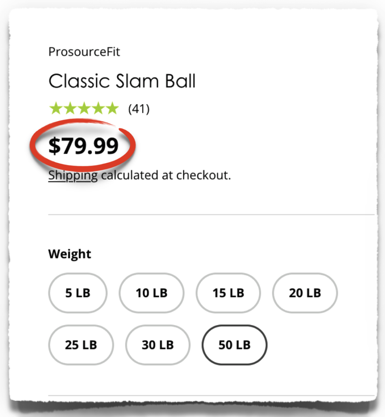Select the 5 LB weight option
This screenshot has width=385, height=417.
click(78, 293)
